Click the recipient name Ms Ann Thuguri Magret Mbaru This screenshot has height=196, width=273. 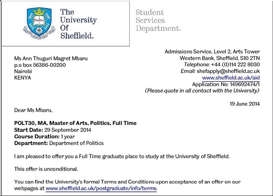(x=52, y=58)
